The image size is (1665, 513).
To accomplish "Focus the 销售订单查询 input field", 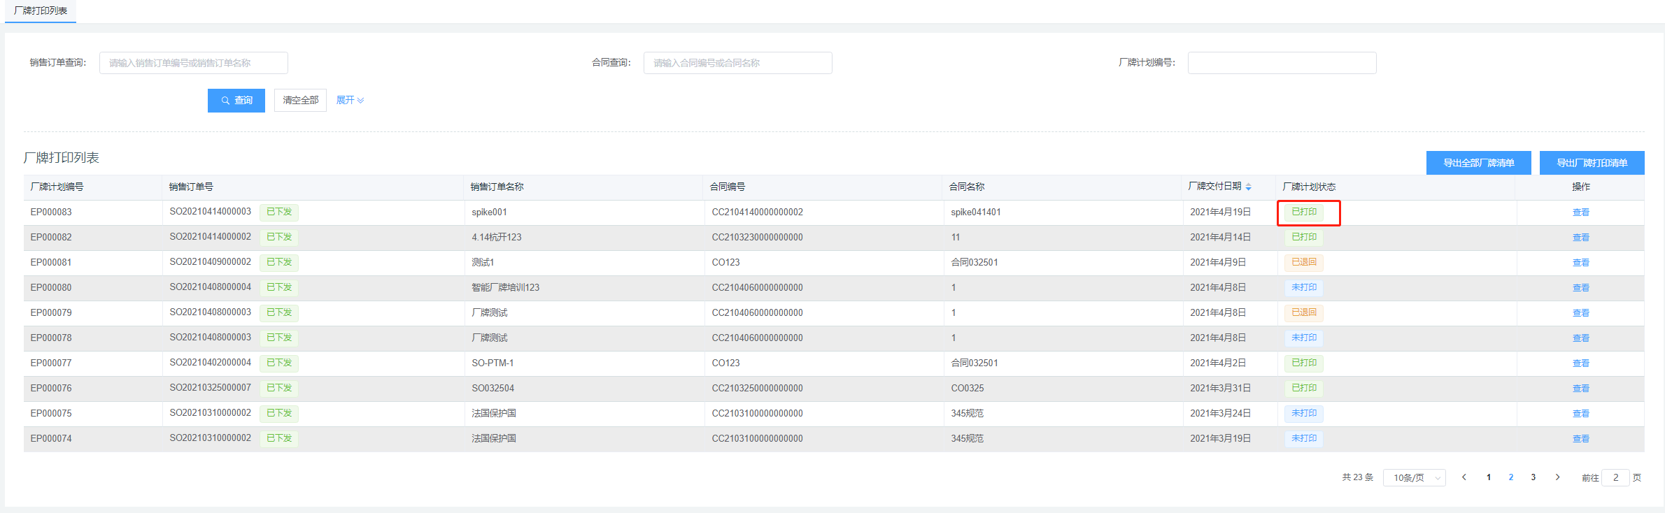I will coord(193,63).
